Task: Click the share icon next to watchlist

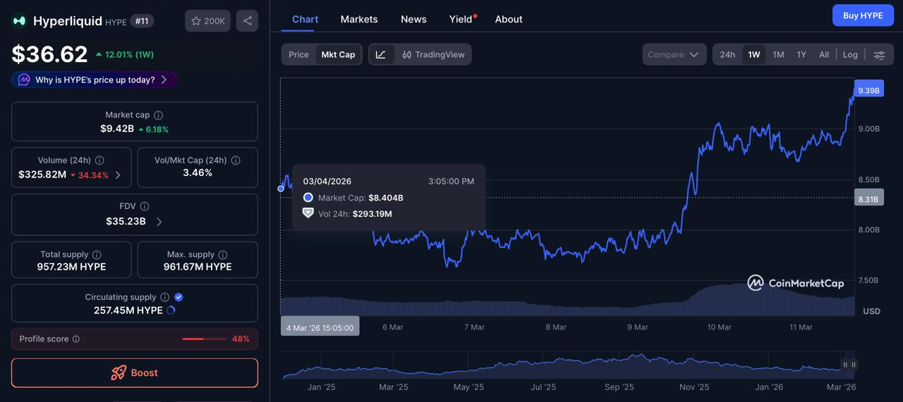Action: (247, 21)
